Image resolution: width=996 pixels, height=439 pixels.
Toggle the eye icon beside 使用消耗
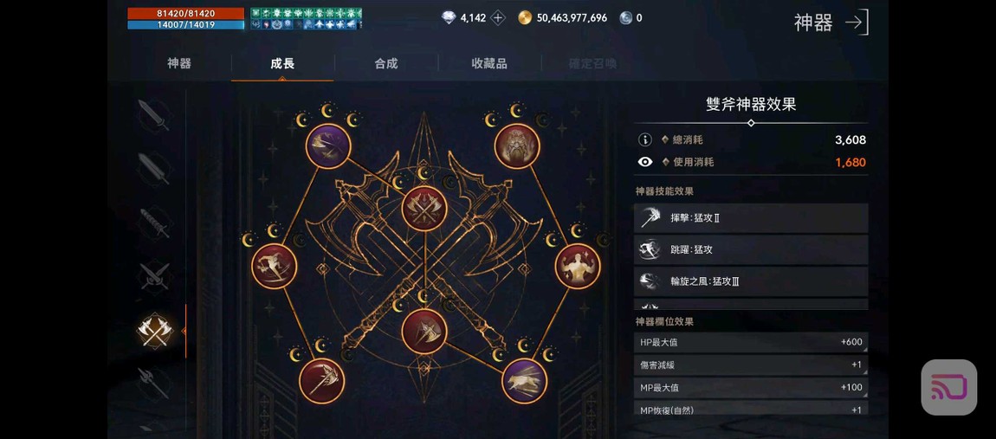(x=644, y=162)
